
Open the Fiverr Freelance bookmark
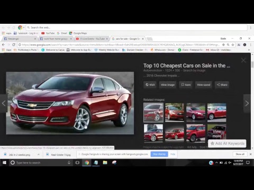click(190, 50)
